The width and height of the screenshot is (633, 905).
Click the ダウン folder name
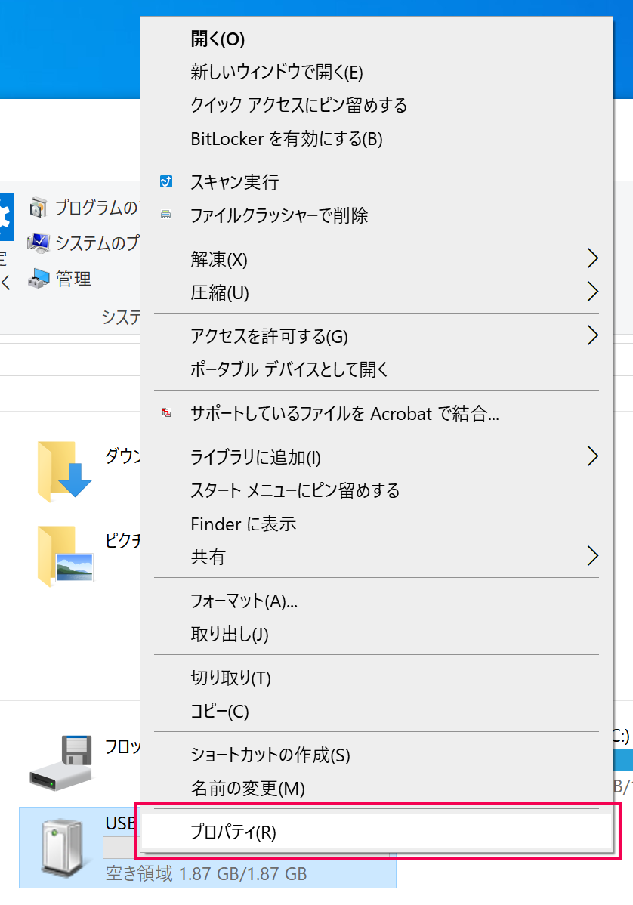click(x=122, y=456)
